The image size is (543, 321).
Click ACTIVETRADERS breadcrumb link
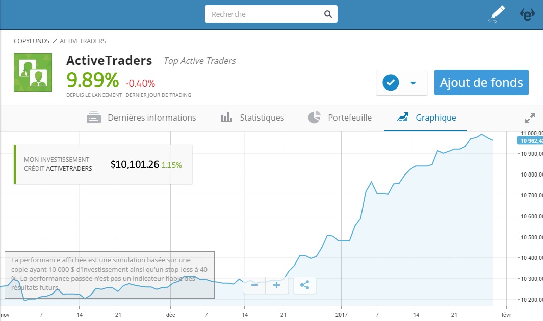coord(83,41)
